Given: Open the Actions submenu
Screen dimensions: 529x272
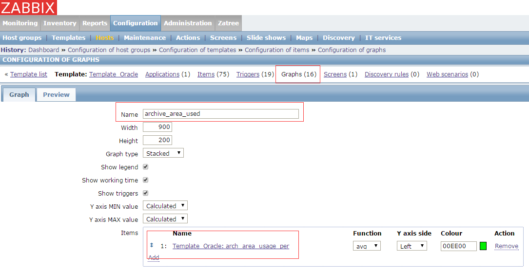Looking at the screenshot, I should click(188, 37).
